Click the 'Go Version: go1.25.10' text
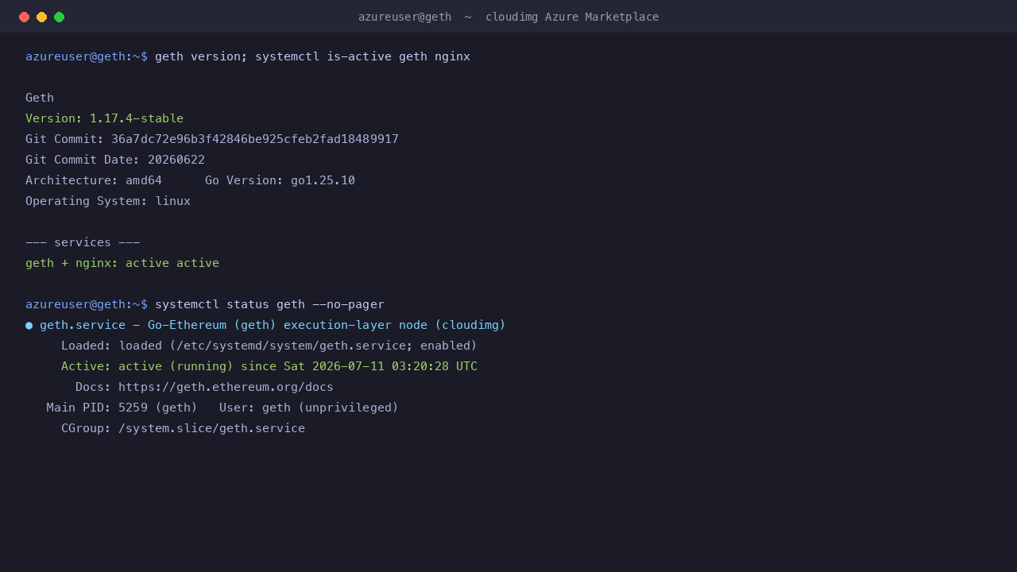1017x572 pixels. coord(280,180)
